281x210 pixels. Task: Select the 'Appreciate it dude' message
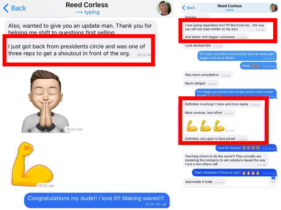(x=204, y=182)
